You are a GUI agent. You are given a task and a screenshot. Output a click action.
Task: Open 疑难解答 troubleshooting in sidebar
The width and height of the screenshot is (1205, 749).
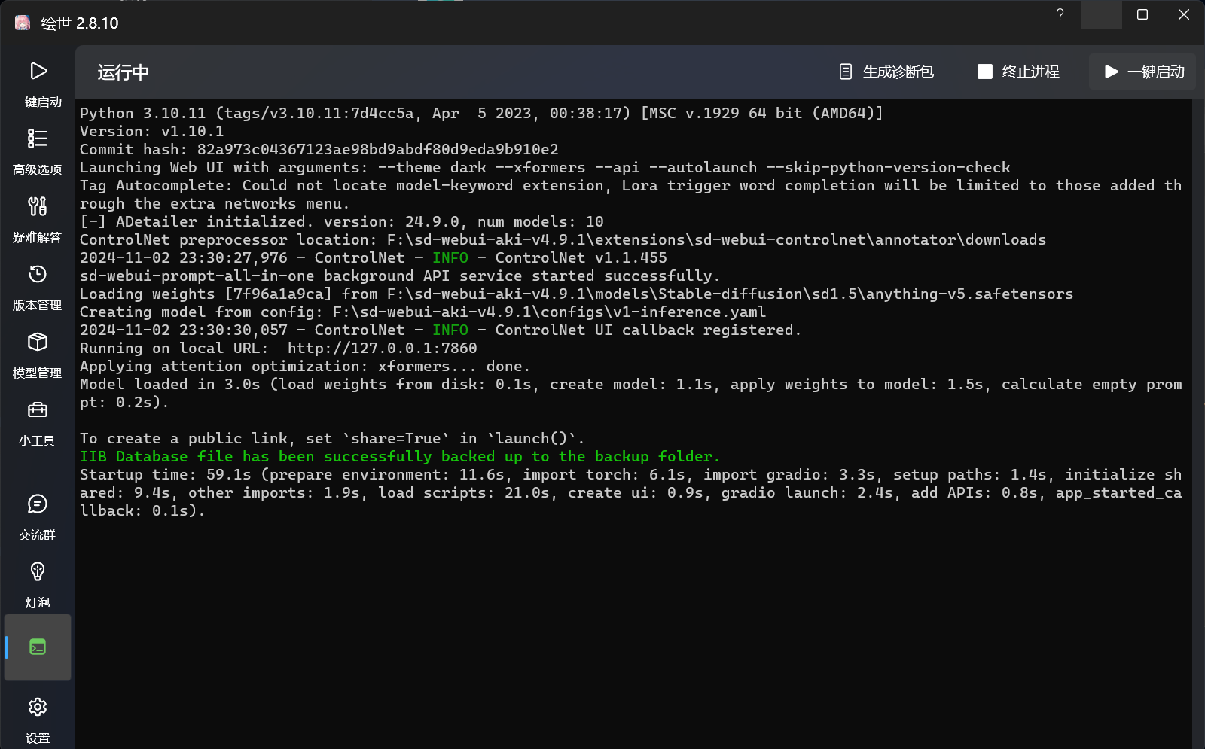[38, 220]
